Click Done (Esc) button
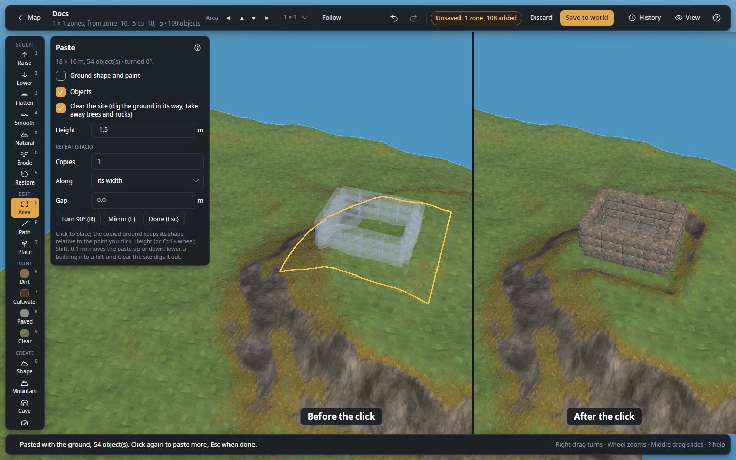Screen dimensions: 736x460 tap(164, 219)
